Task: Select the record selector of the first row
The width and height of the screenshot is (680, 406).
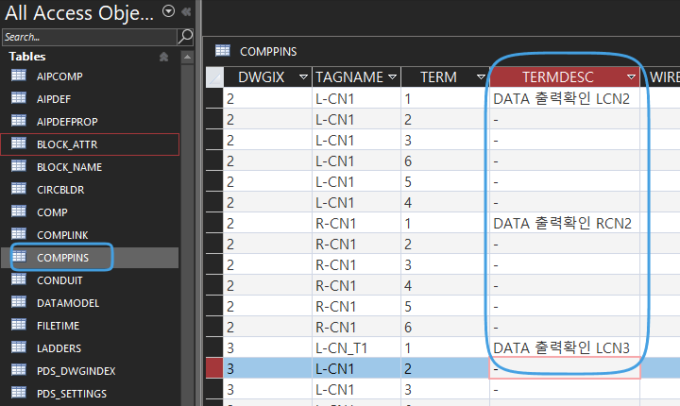Action: click(x=214, y=98)
